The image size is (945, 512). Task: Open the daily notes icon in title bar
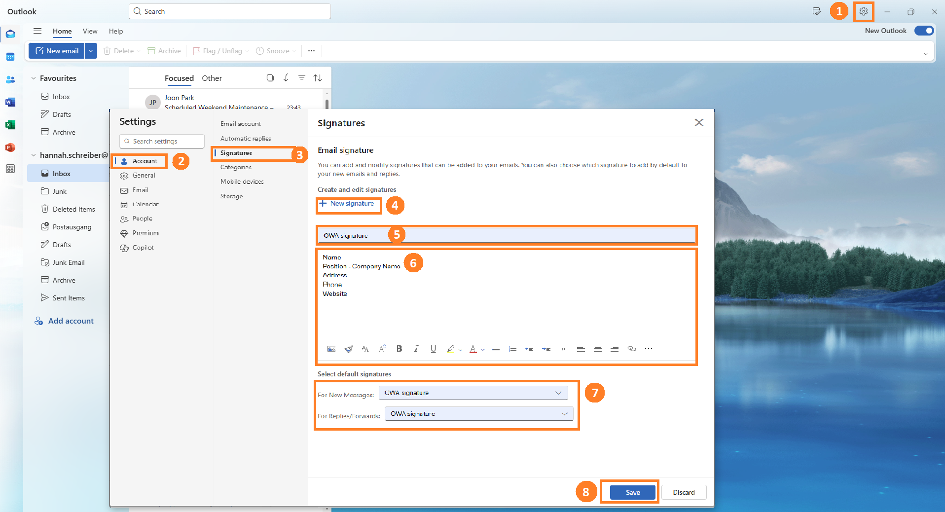(x=816, y=11)
